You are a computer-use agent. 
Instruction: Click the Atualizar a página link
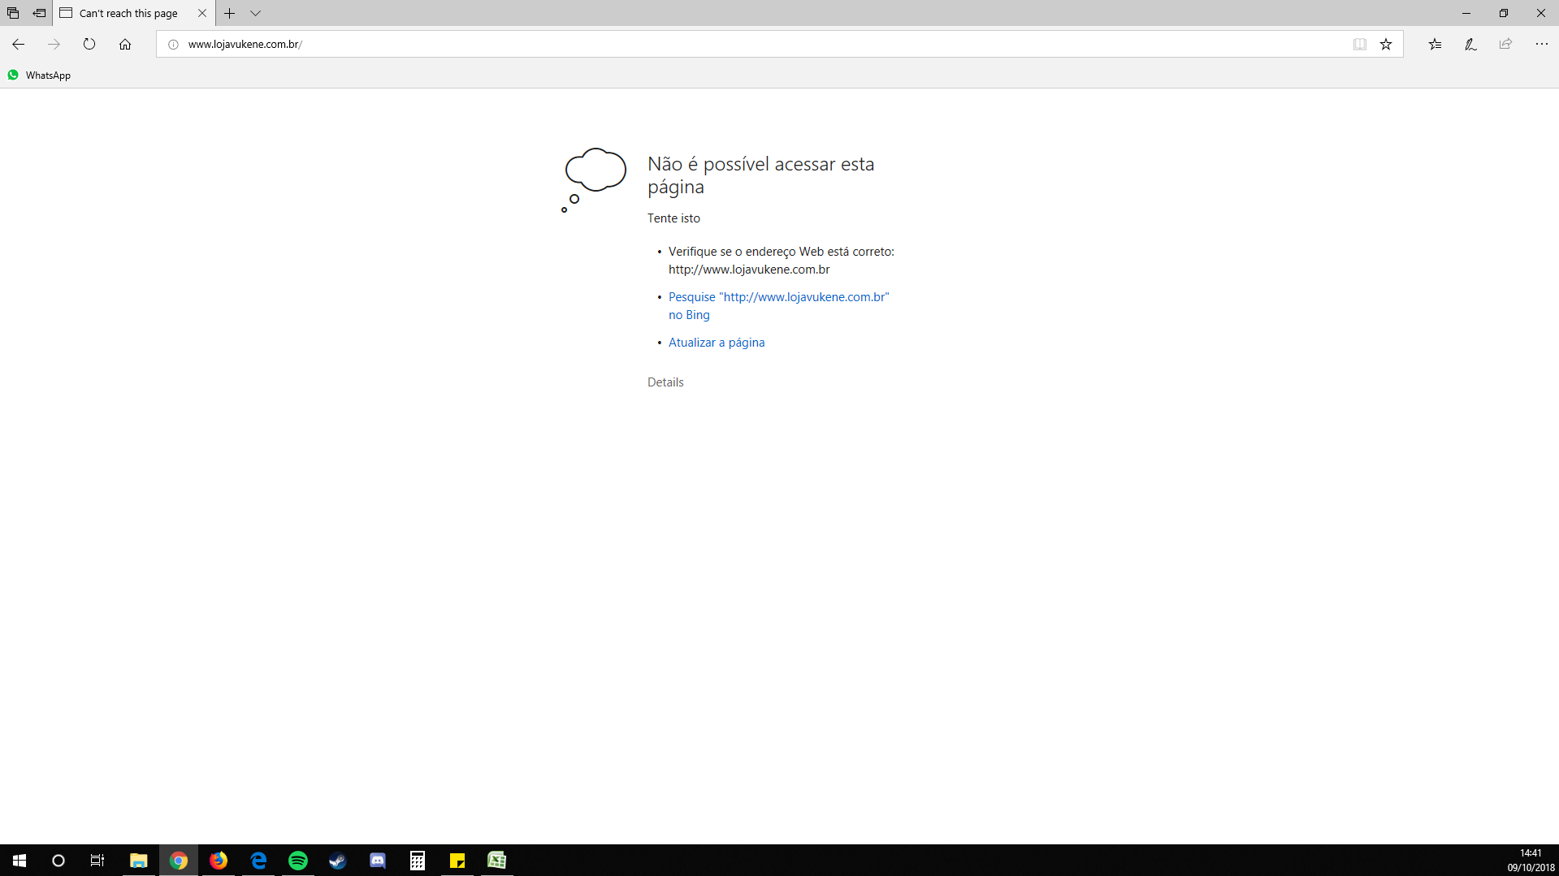(x=716, y=343)
